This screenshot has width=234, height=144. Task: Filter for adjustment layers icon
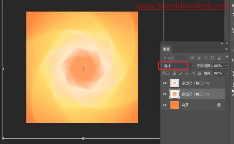click(x=199, y=58)
